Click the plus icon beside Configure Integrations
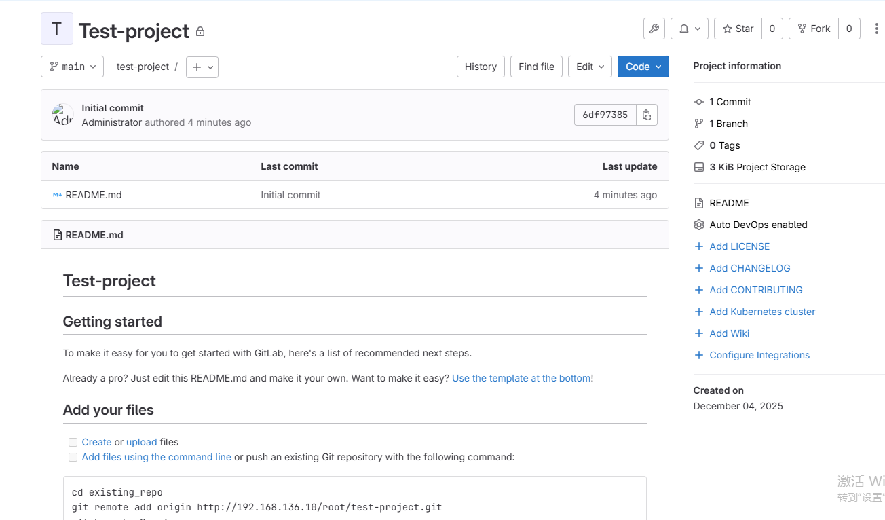Viewport: 885px width, 520px height. click(x=699, y=355)
